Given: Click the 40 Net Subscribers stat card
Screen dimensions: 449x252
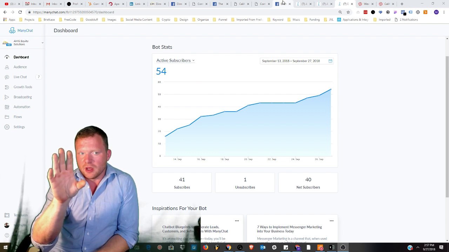Looking at the screenshot, I should coord(308,183).
